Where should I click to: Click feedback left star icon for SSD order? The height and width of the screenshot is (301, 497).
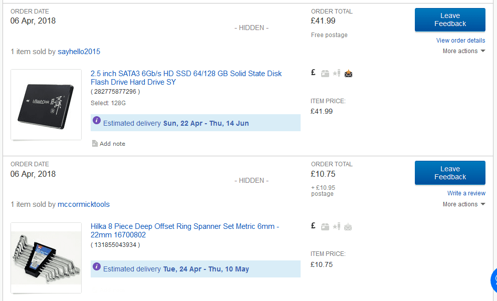pos(337,74)
